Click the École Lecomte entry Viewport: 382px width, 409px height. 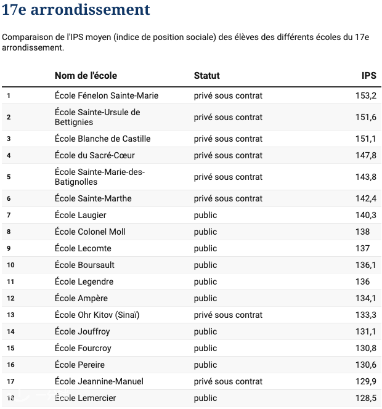(83, 248)
